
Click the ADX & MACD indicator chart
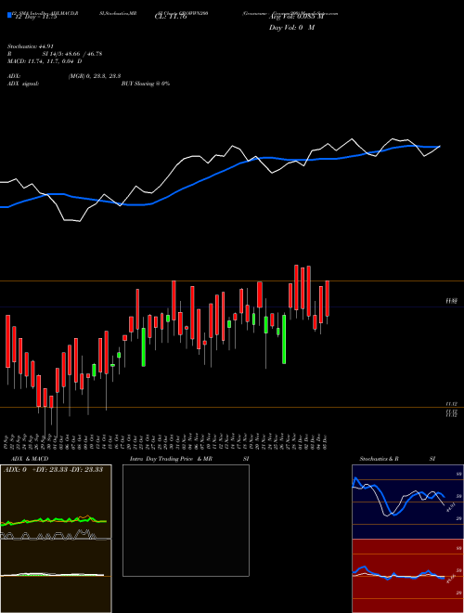56,539
